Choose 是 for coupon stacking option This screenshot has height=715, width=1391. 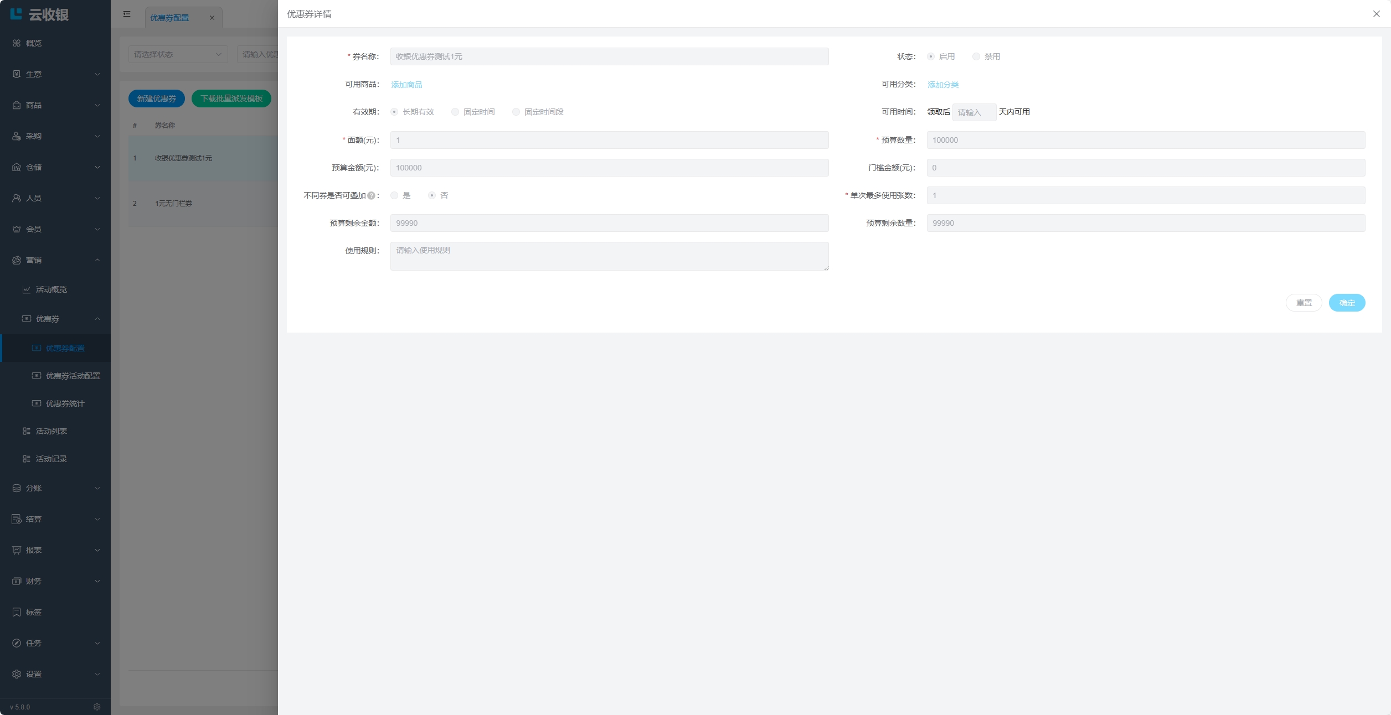pos(394,195)
